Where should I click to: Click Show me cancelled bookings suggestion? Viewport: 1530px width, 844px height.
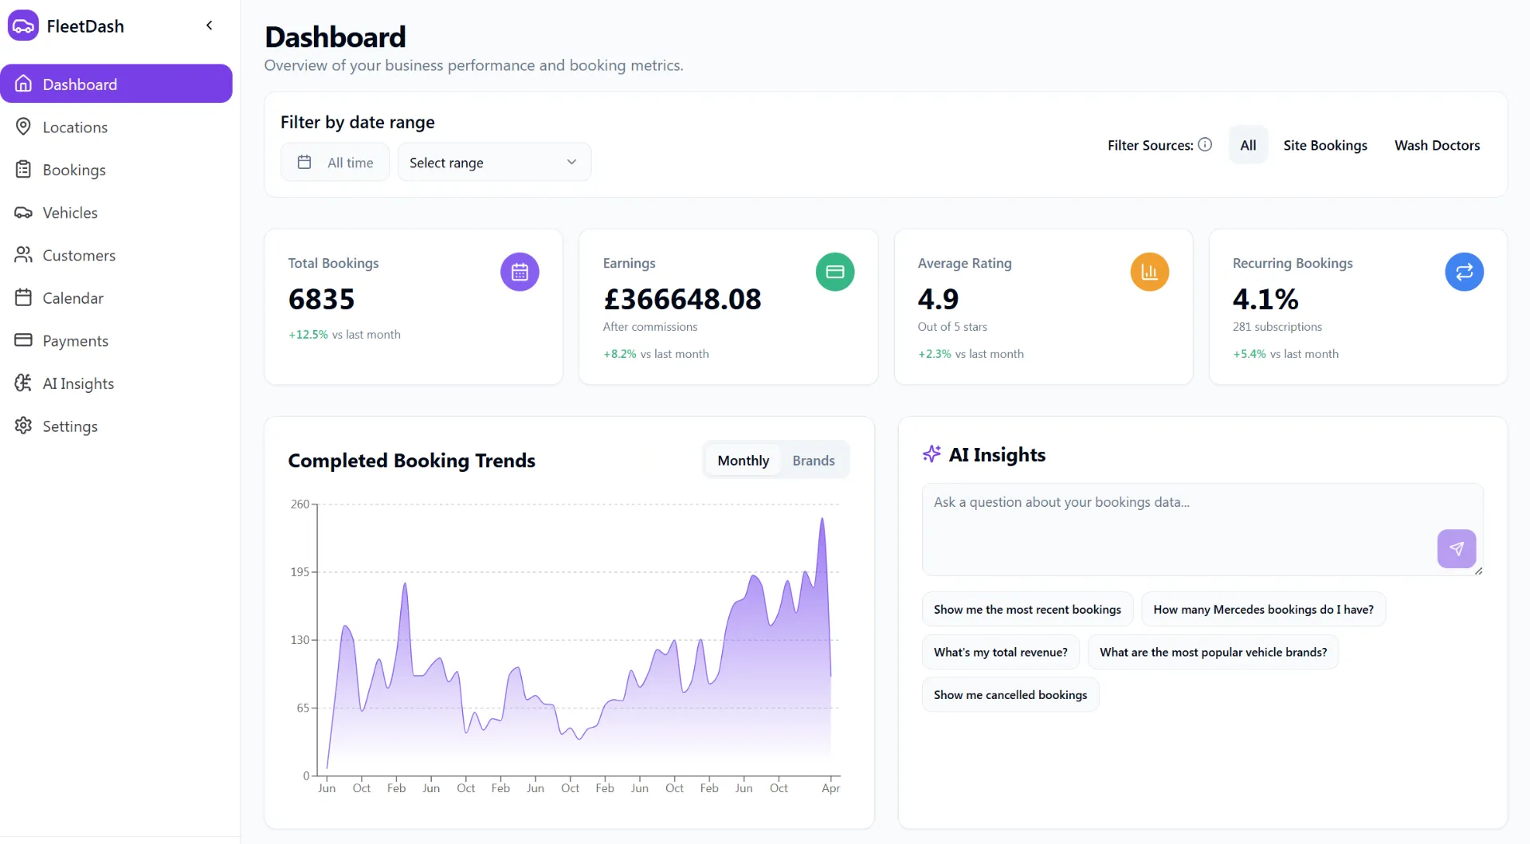tap(1010, 694)
